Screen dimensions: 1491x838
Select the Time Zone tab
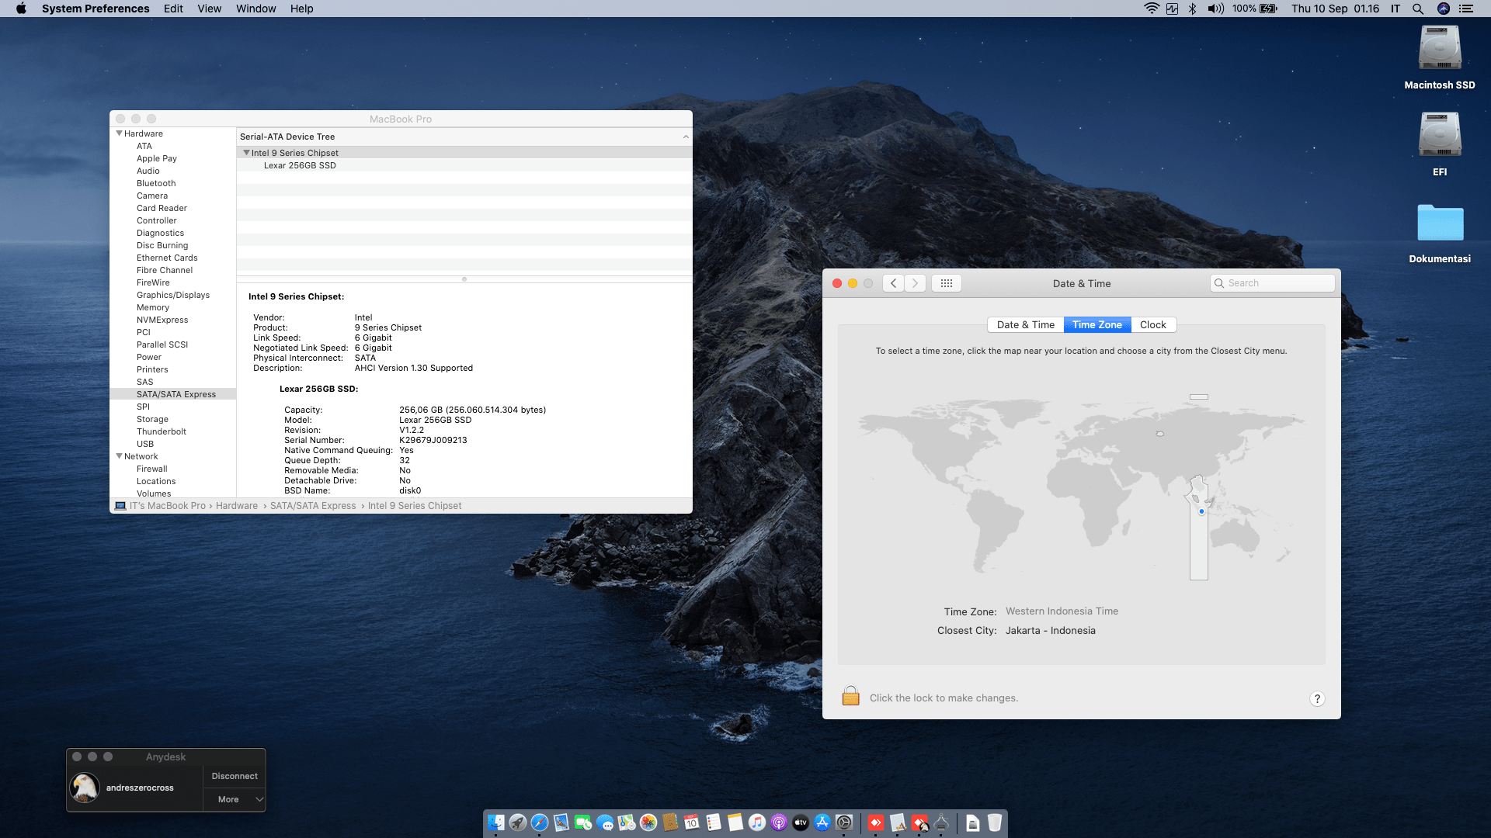click(x=1097, y=325)
